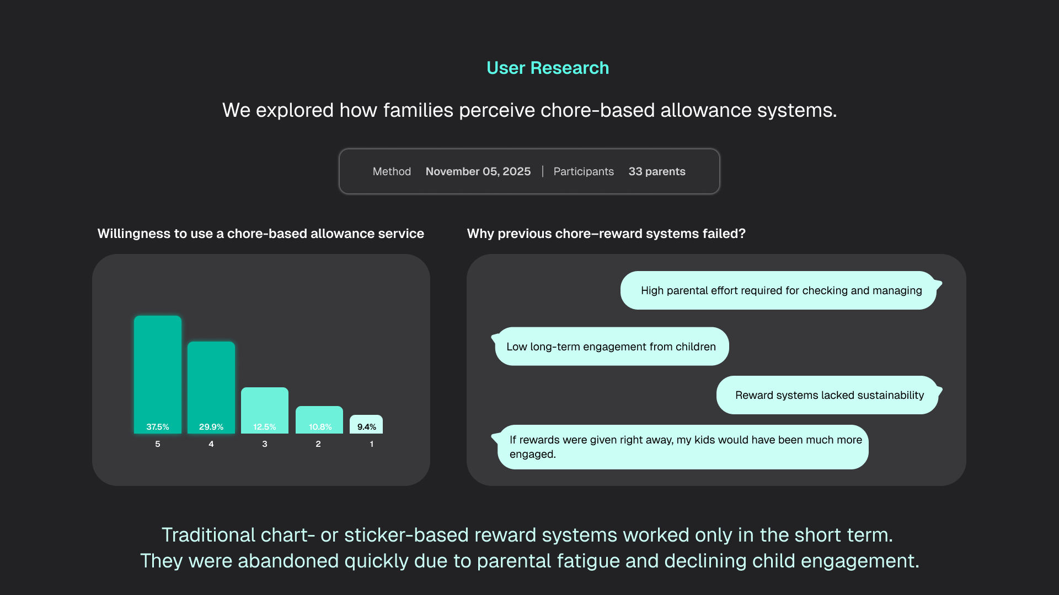Select the 10.8% bar
The image size is (1059, 595).
319,420
